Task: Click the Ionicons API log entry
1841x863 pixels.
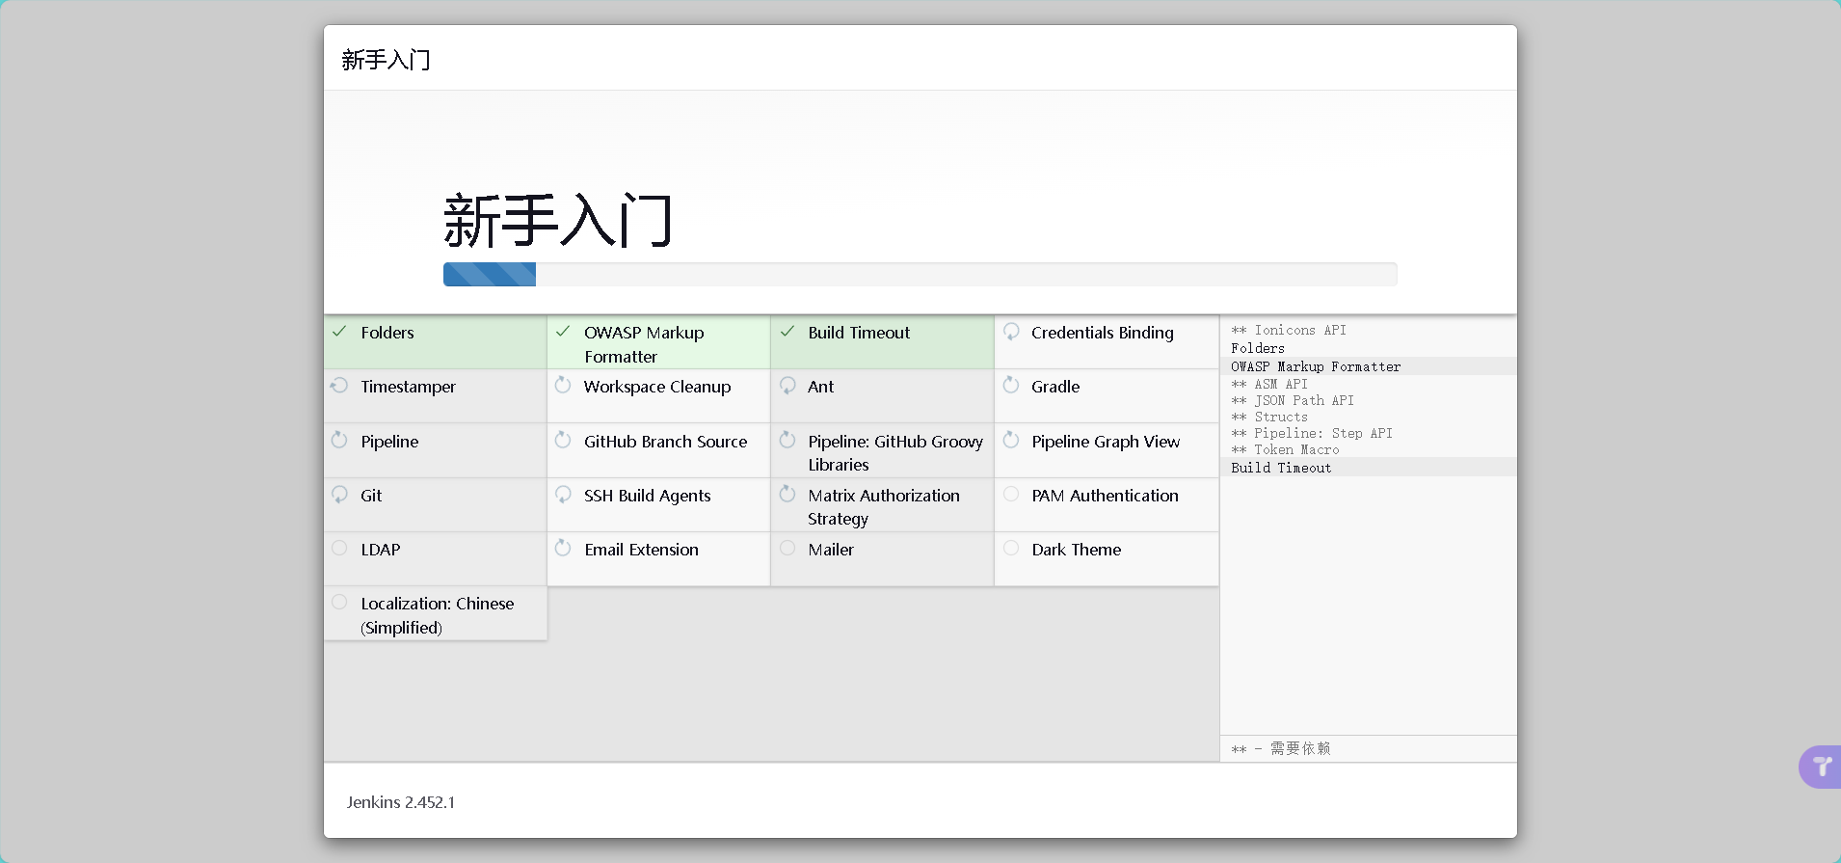Action: click(x=1289, y=330)
